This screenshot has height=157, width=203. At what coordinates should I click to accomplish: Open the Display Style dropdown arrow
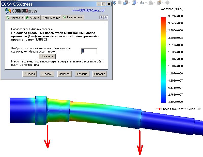(x=137, y=3)
